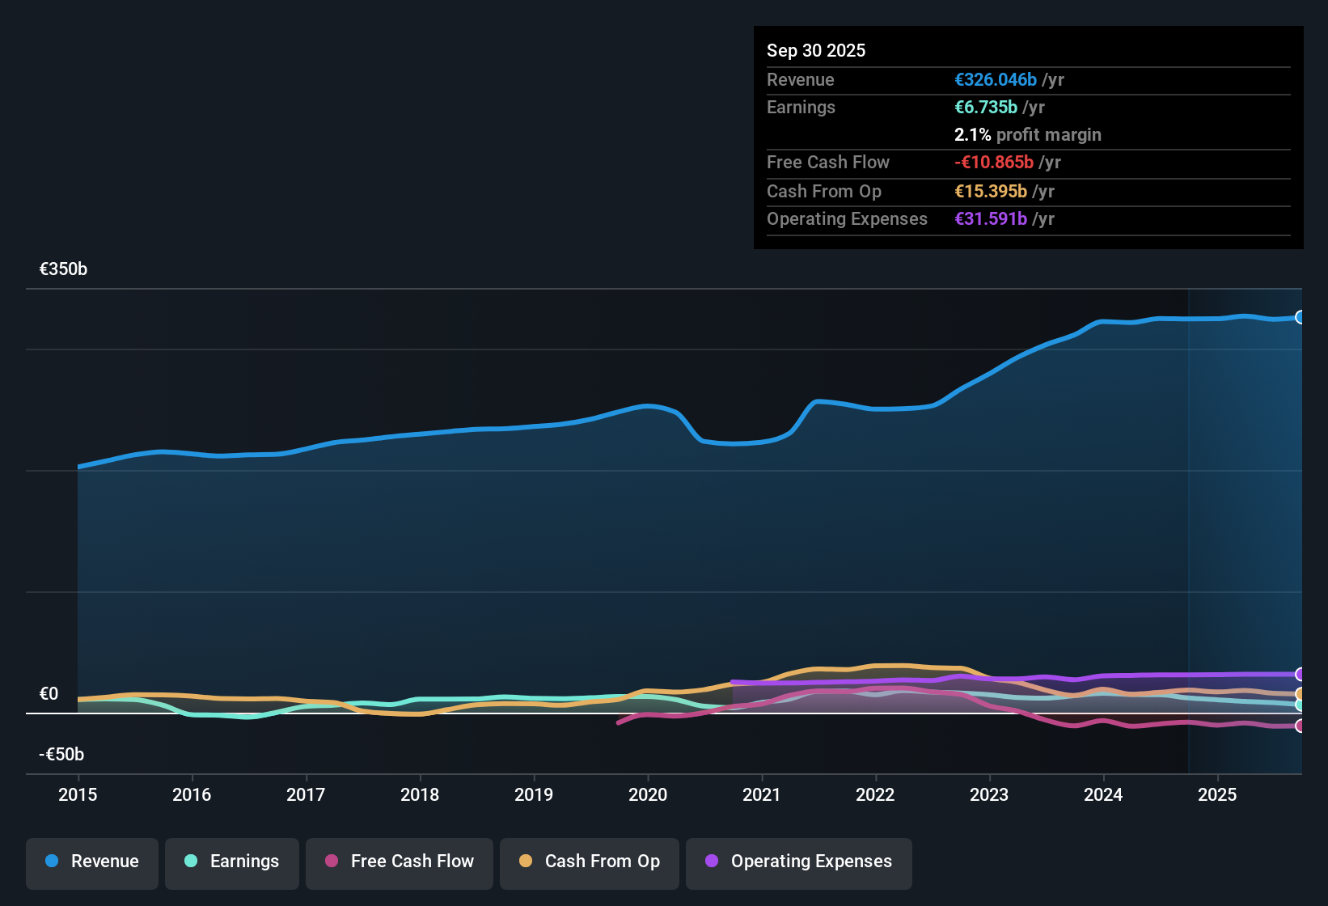The image size is (1328, 906).
Task: Click the pink Free Cash Flow legend dot
Action: [x=330, y=862]
